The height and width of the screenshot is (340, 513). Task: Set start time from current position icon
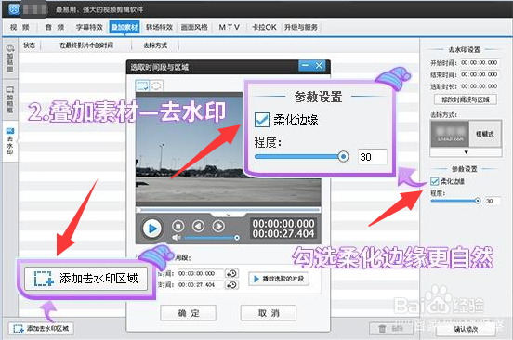(x=232, y=273)
